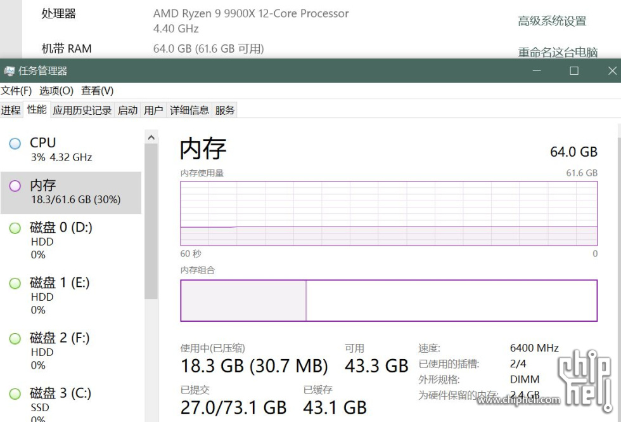Screen dimensions: 621x422
Task: Click the 内存组合 composition bar
Action: (x=388, y=301)
